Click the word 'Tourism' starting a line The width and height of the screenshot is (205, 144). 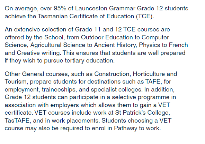(x=16, y=81)
